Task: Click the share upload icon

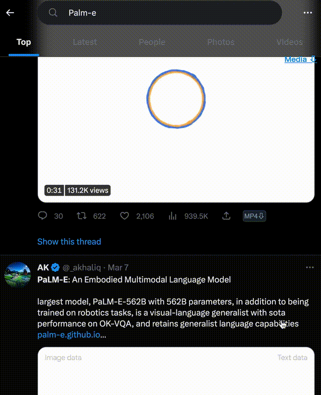Action: click(227, 216)
